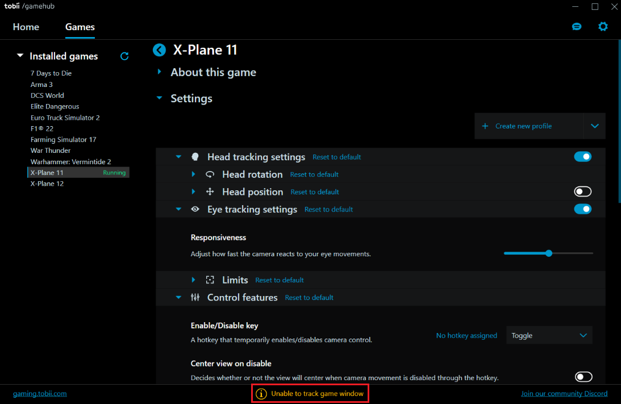Image resolution: width=621 pixels, height=404 pixels.
Task: Open the profile dropdown arrow
Action: (594, 126)
